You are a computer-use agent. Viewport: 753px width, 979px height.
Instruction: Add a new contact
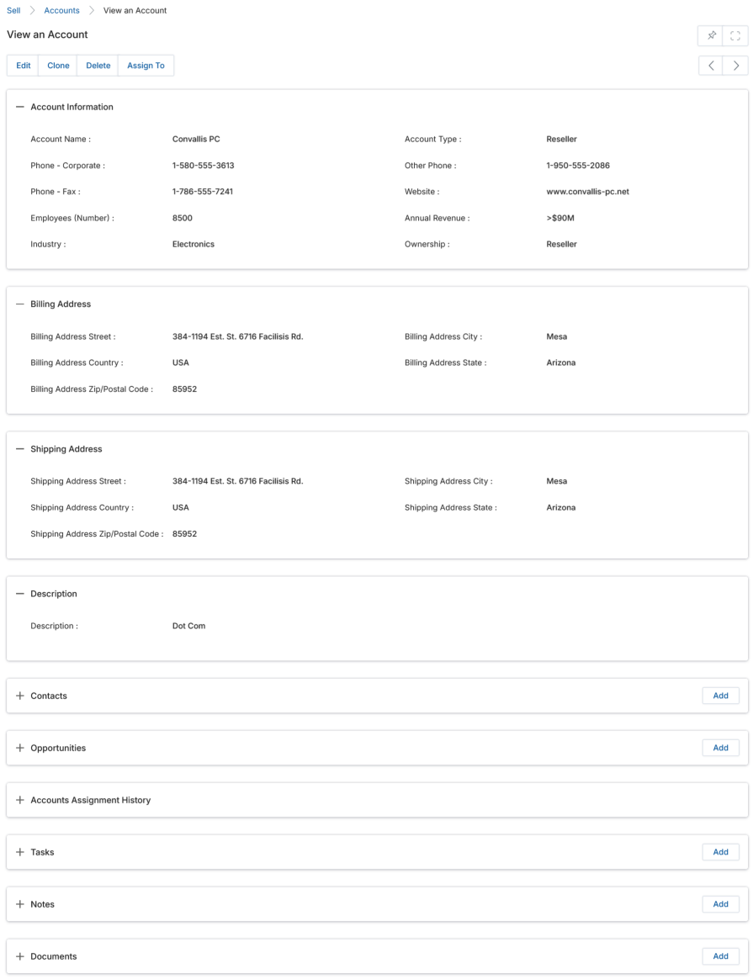(x=720, y=696)
